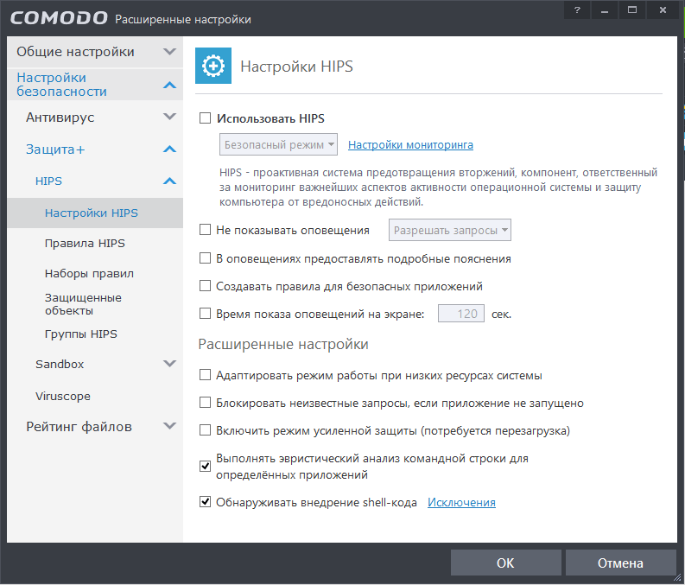Collapse the HIPS subsection chevron

click(169, 181)
